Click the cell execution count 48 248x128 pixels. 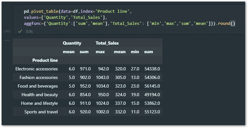click(7, 32)
